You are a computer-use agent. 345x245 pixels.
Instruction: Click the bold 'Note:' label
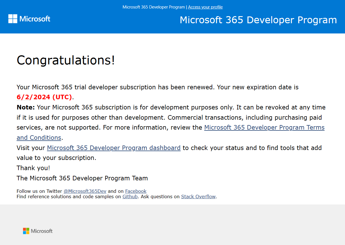pyautogui.click(x=26, y=107)
